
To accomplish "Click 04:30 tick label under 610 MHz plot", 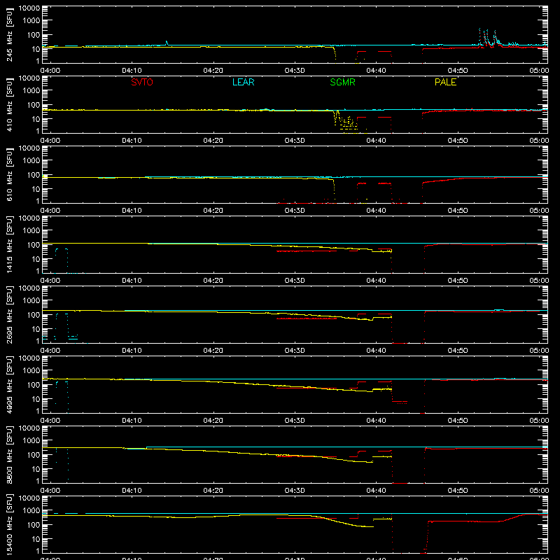I will click(295, 211).
